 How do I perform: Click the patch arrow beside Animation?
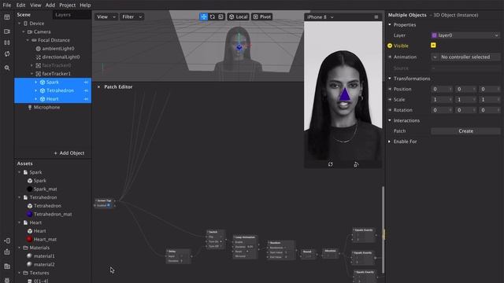(390, 57)
